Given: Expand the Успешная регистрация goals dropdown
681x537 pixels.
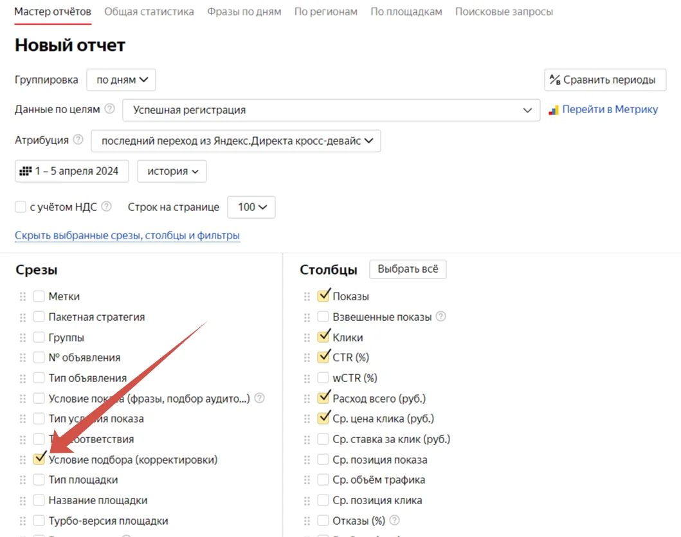Looking at the screenshot, I should (x=331, y=110).
